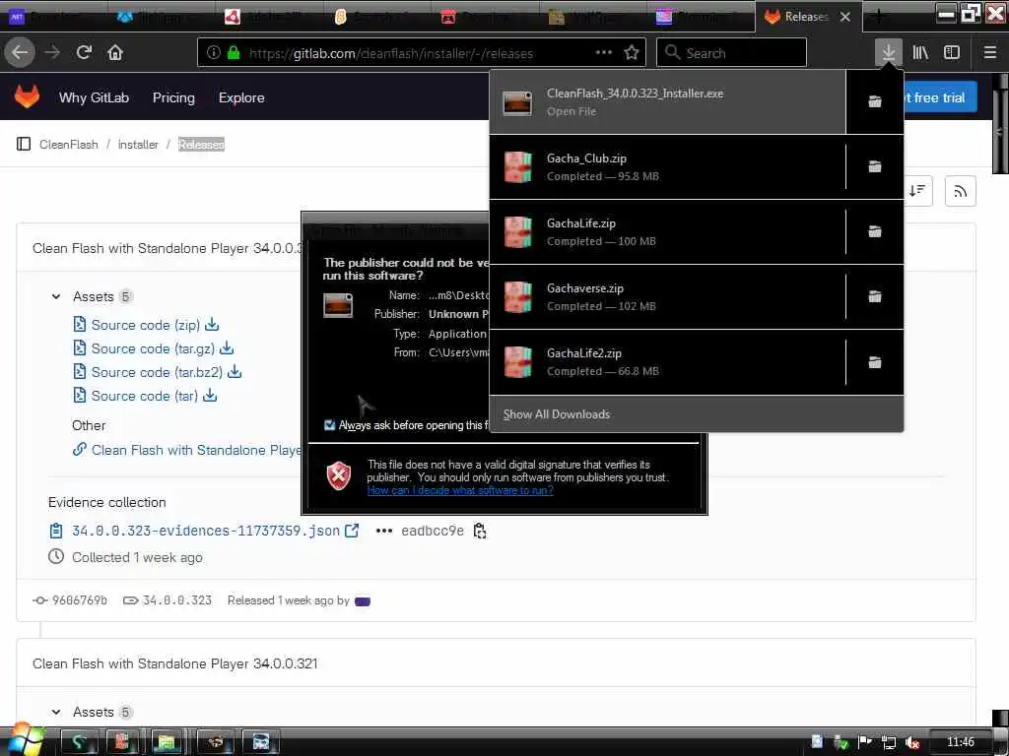
Task: Open CleanFlash_34.0.0.323_Installer.exe download entry
Action: click(667, 101)
